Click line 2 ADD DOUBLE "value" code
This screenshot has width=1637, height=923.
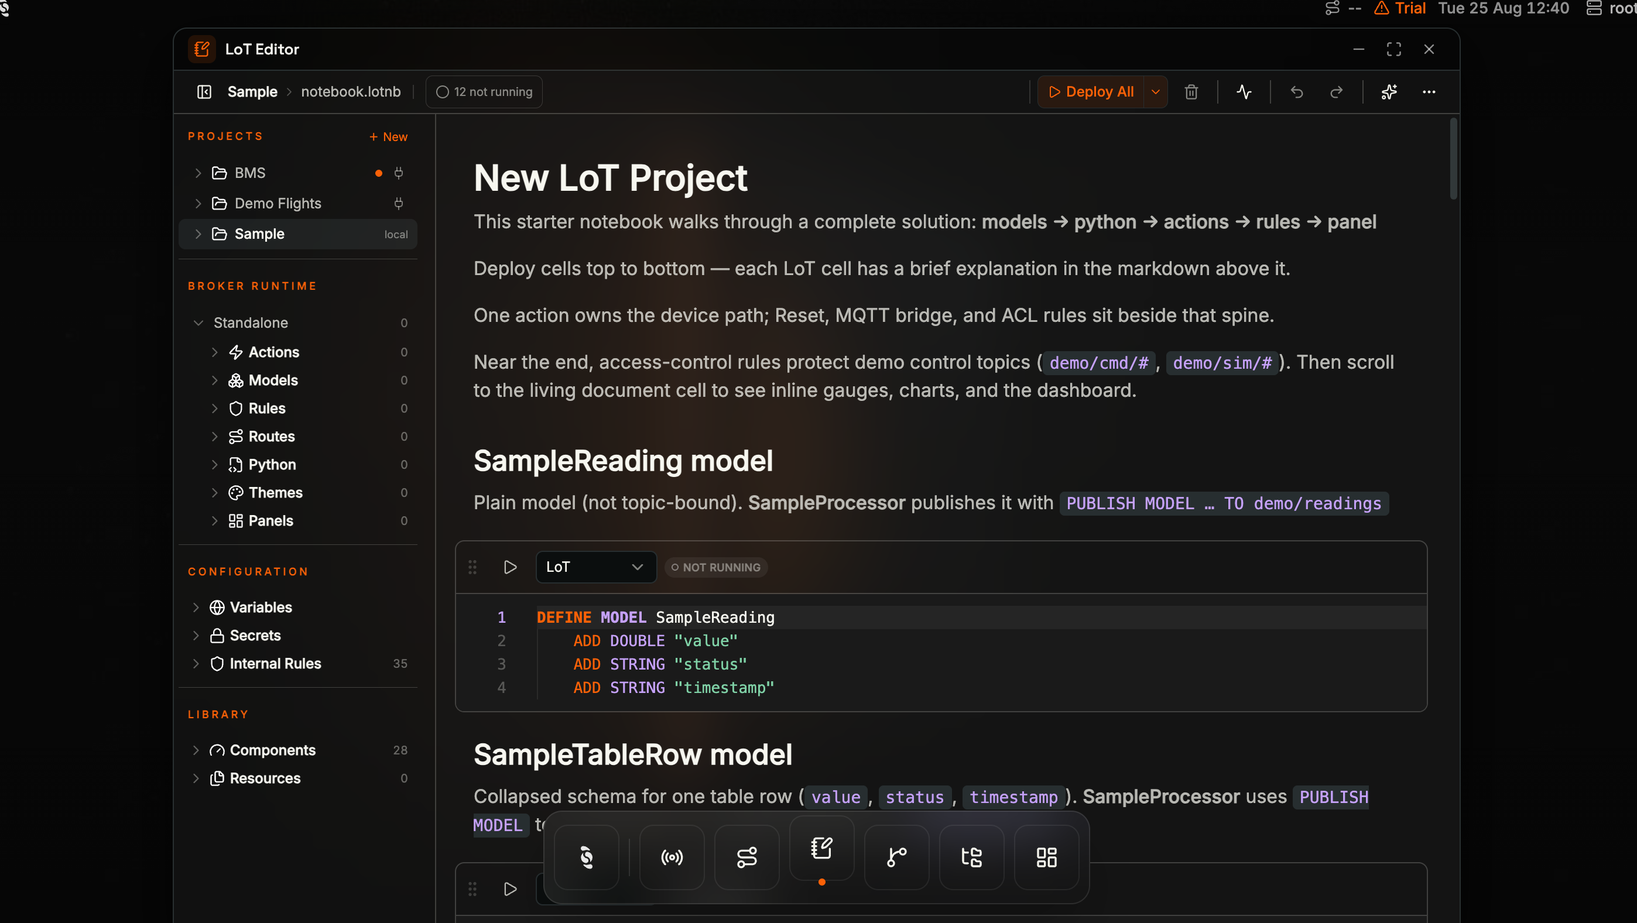[x=655, y=640]
